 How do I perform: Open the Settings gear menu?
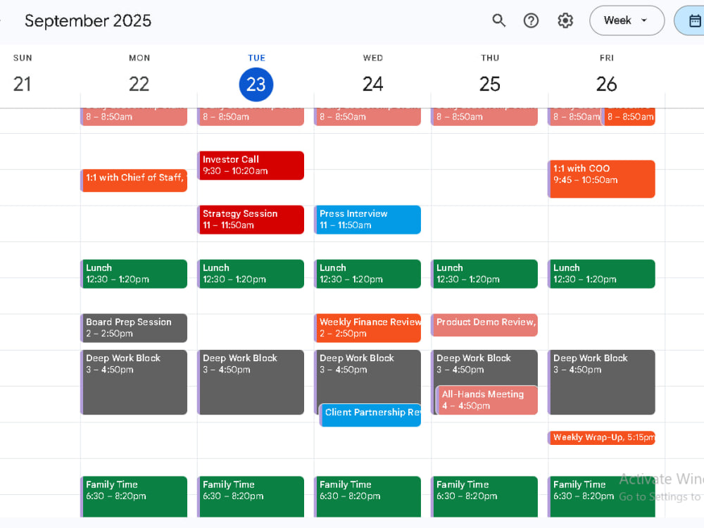[x=565, y=20]
